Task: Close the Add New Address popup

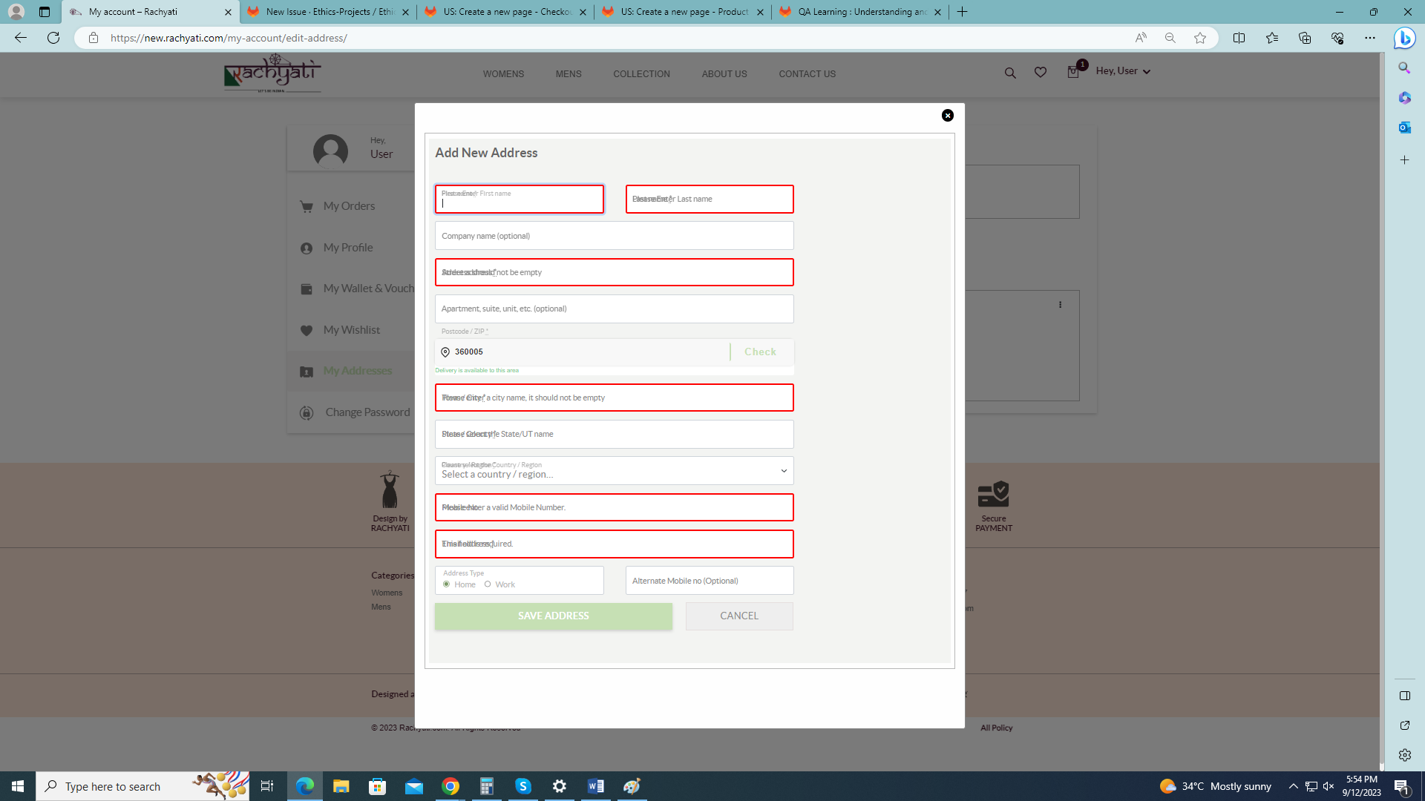Action: 947,115
